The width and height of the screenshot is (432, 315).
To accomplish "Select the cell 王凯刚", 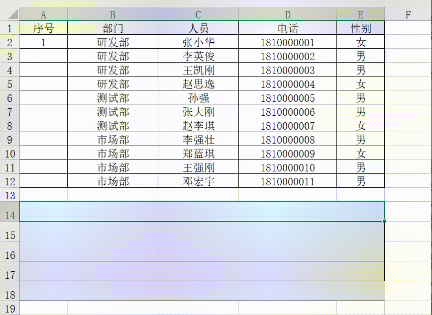I will [198, 70].
